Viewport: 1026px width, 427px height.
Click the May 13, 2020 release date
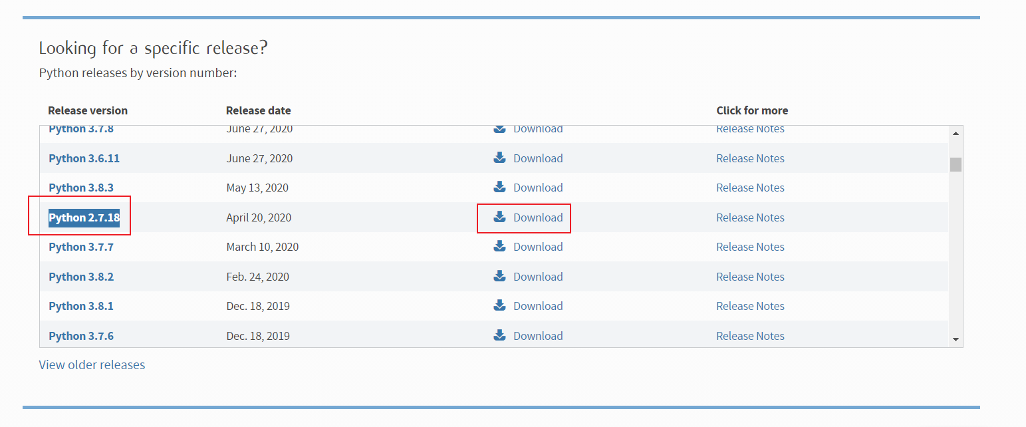pyautogui.click(x=257, y=188)
